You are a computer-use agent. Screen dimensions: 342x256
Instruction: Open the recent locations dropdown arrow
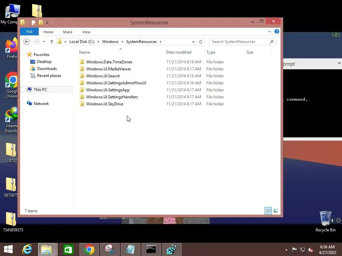44,42
